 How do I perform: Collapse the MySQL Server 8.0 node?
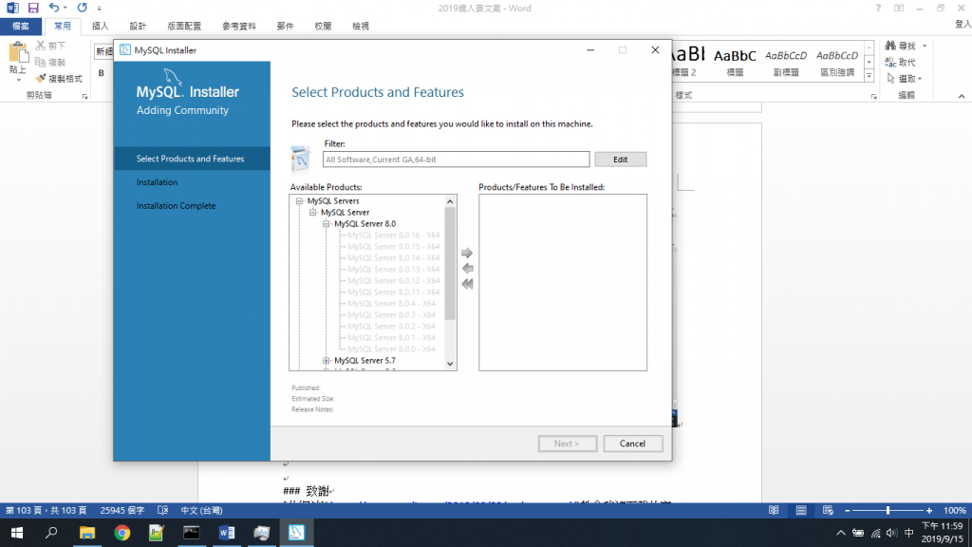(327, 224)
